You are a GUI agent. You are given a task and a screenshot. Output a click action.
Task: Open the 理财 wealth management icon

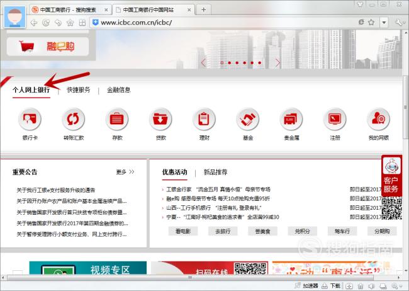204,119
